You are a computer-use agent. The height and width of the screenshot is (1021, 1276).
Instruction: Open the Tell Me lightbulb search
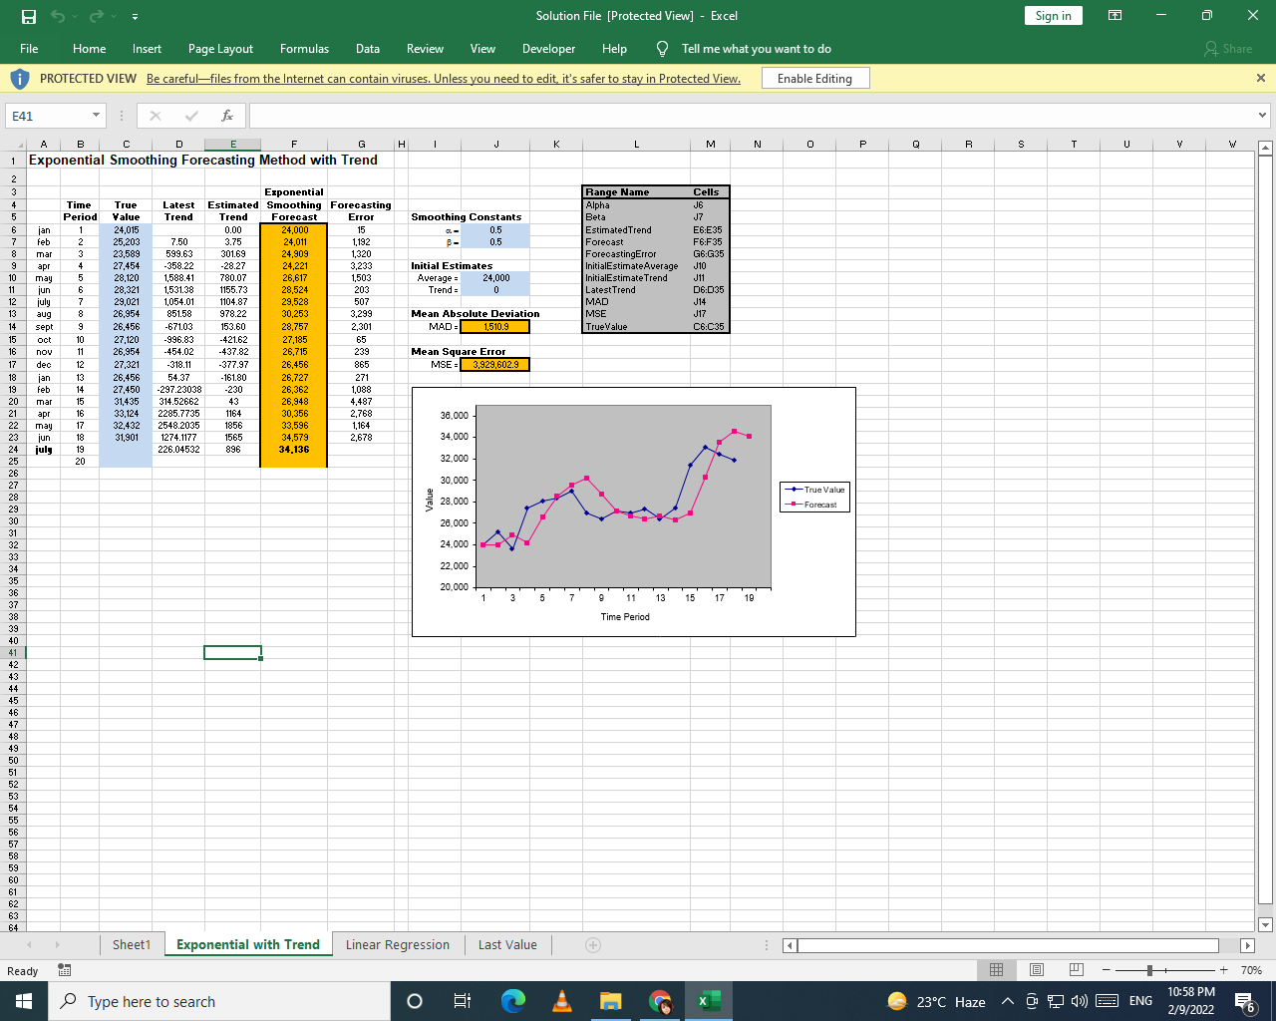point(660,48)
